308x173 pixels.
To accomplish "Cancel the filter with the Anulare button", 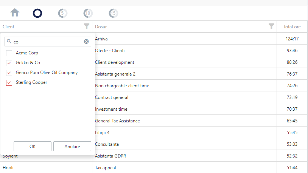I will (72, 146).
